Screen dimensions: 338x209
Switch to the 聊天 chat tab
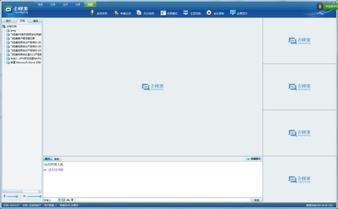(47, 159)
